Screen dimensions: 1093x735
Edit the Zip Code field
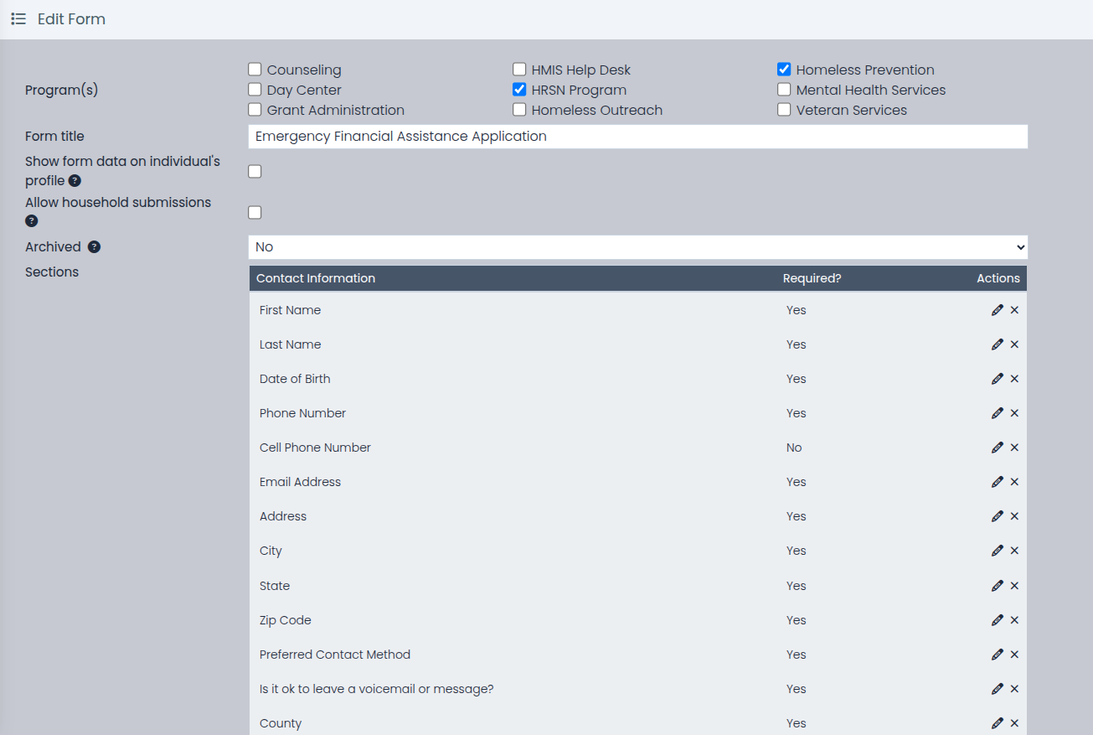[x=997, y=620]
